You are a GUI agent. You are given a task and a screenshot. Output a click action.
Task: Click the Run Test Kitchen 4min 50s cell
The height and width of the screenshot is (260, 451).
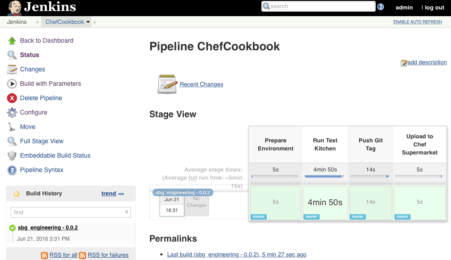click(x=325, y=203)
